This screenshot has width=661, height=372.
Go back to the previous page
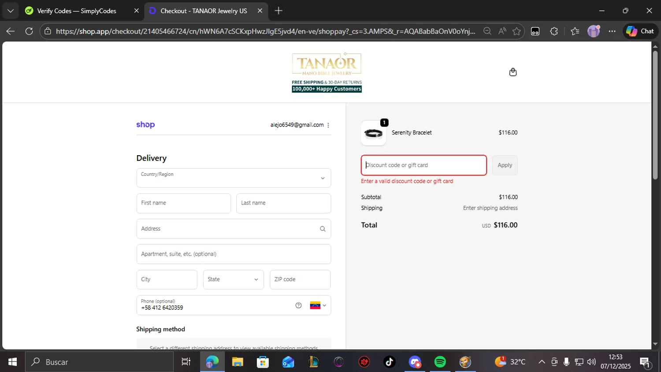coord(11,31)
